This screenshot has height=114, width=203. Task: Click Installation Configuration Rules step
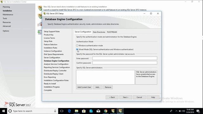coord(56,80)
